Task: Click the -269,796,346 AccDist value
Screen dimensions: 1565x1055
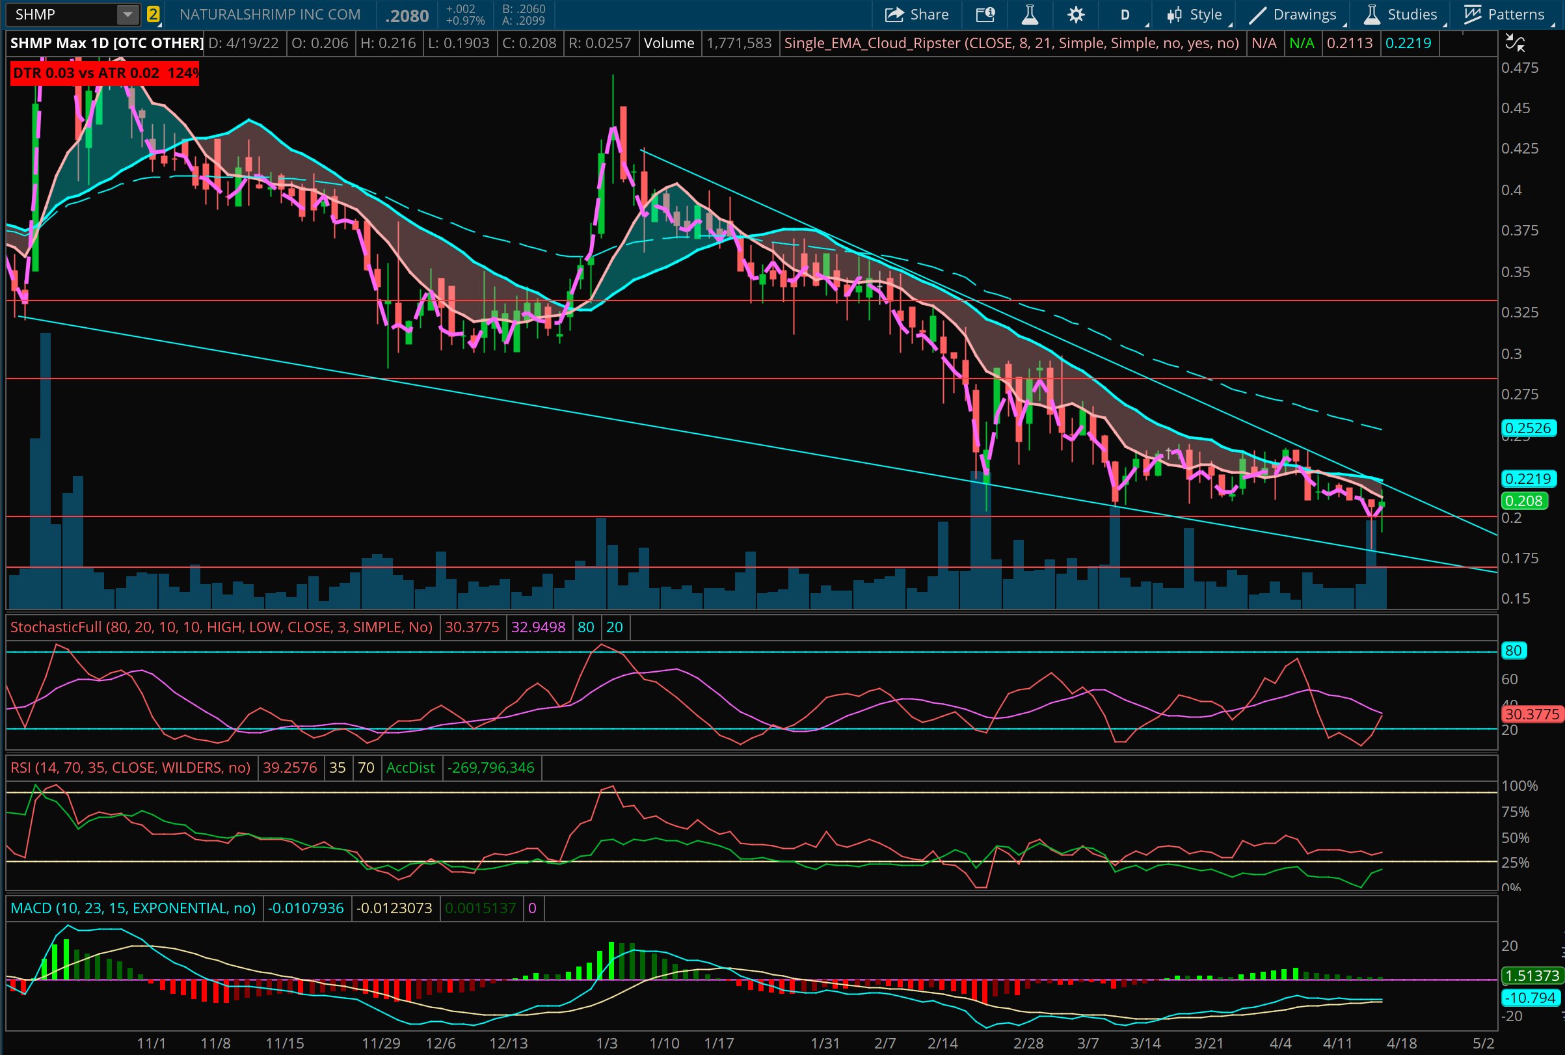Action: point(491,768)
